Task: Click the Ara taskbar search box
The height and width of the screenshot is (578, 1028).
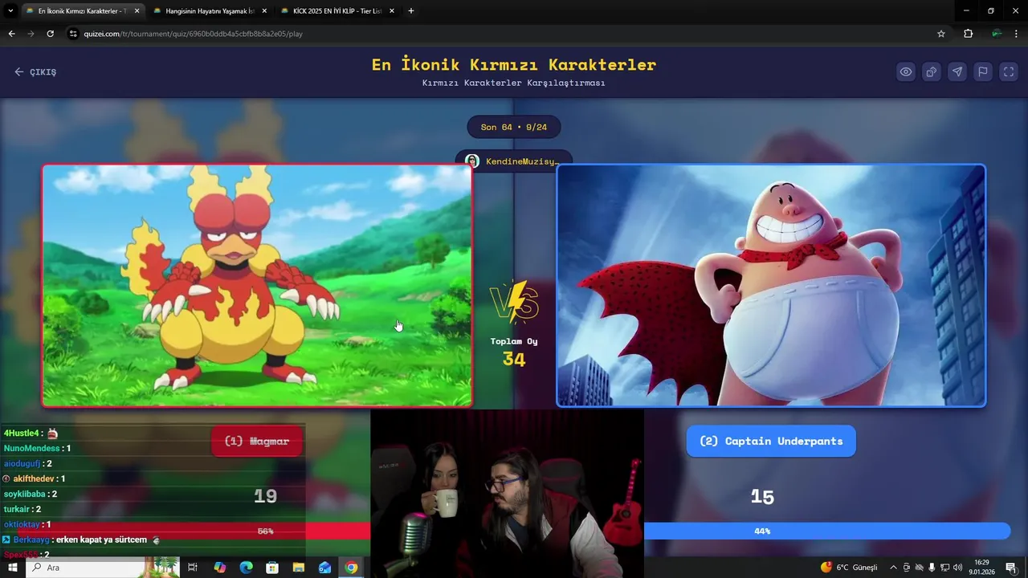Action: [x=104, y=568]
